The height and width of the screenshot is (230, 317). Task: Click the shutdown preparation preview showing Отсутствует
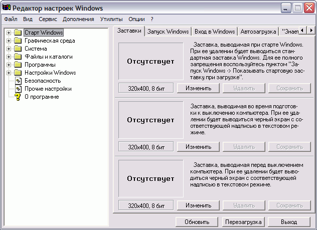click(x=151, y=120)
